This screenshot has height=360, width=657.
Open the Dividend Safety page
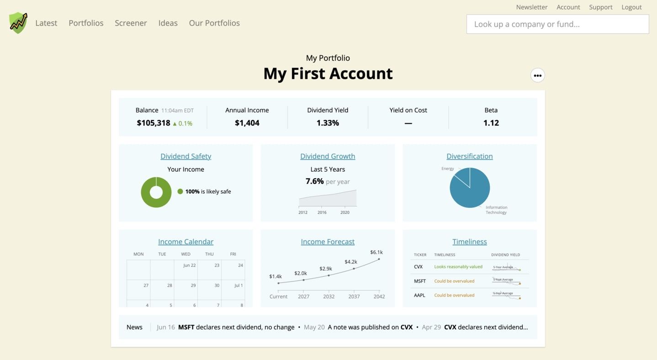click(185, 156)
